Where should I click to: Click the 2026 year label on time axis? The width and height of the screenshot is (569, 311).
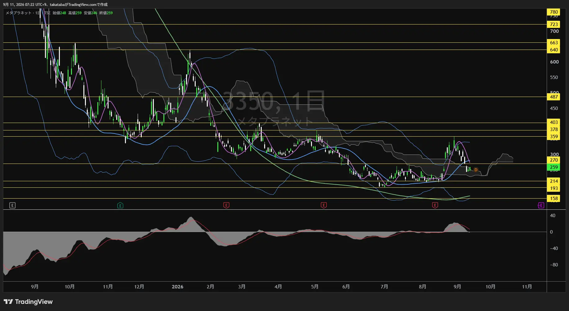tap(177, 287)
